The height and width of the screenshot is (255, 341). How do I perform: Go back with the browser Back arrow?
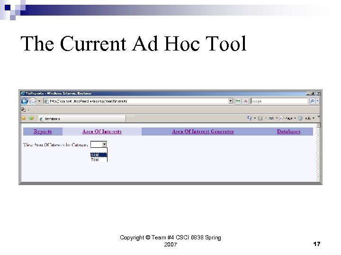[25, 101]
